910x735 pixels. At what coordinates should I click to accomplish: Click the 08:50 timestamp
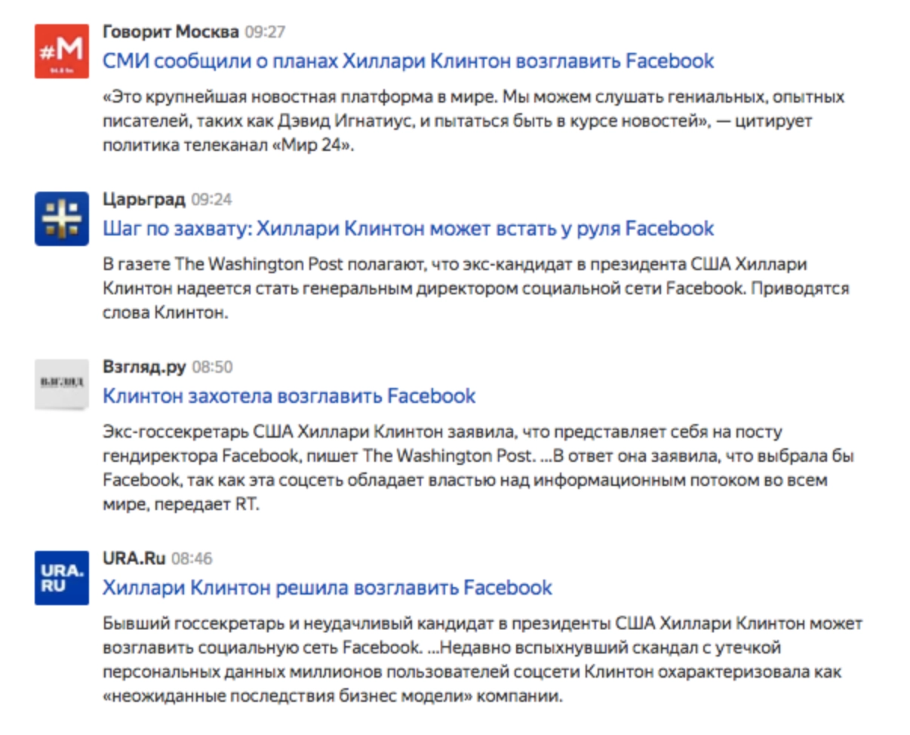coord(212,367)
